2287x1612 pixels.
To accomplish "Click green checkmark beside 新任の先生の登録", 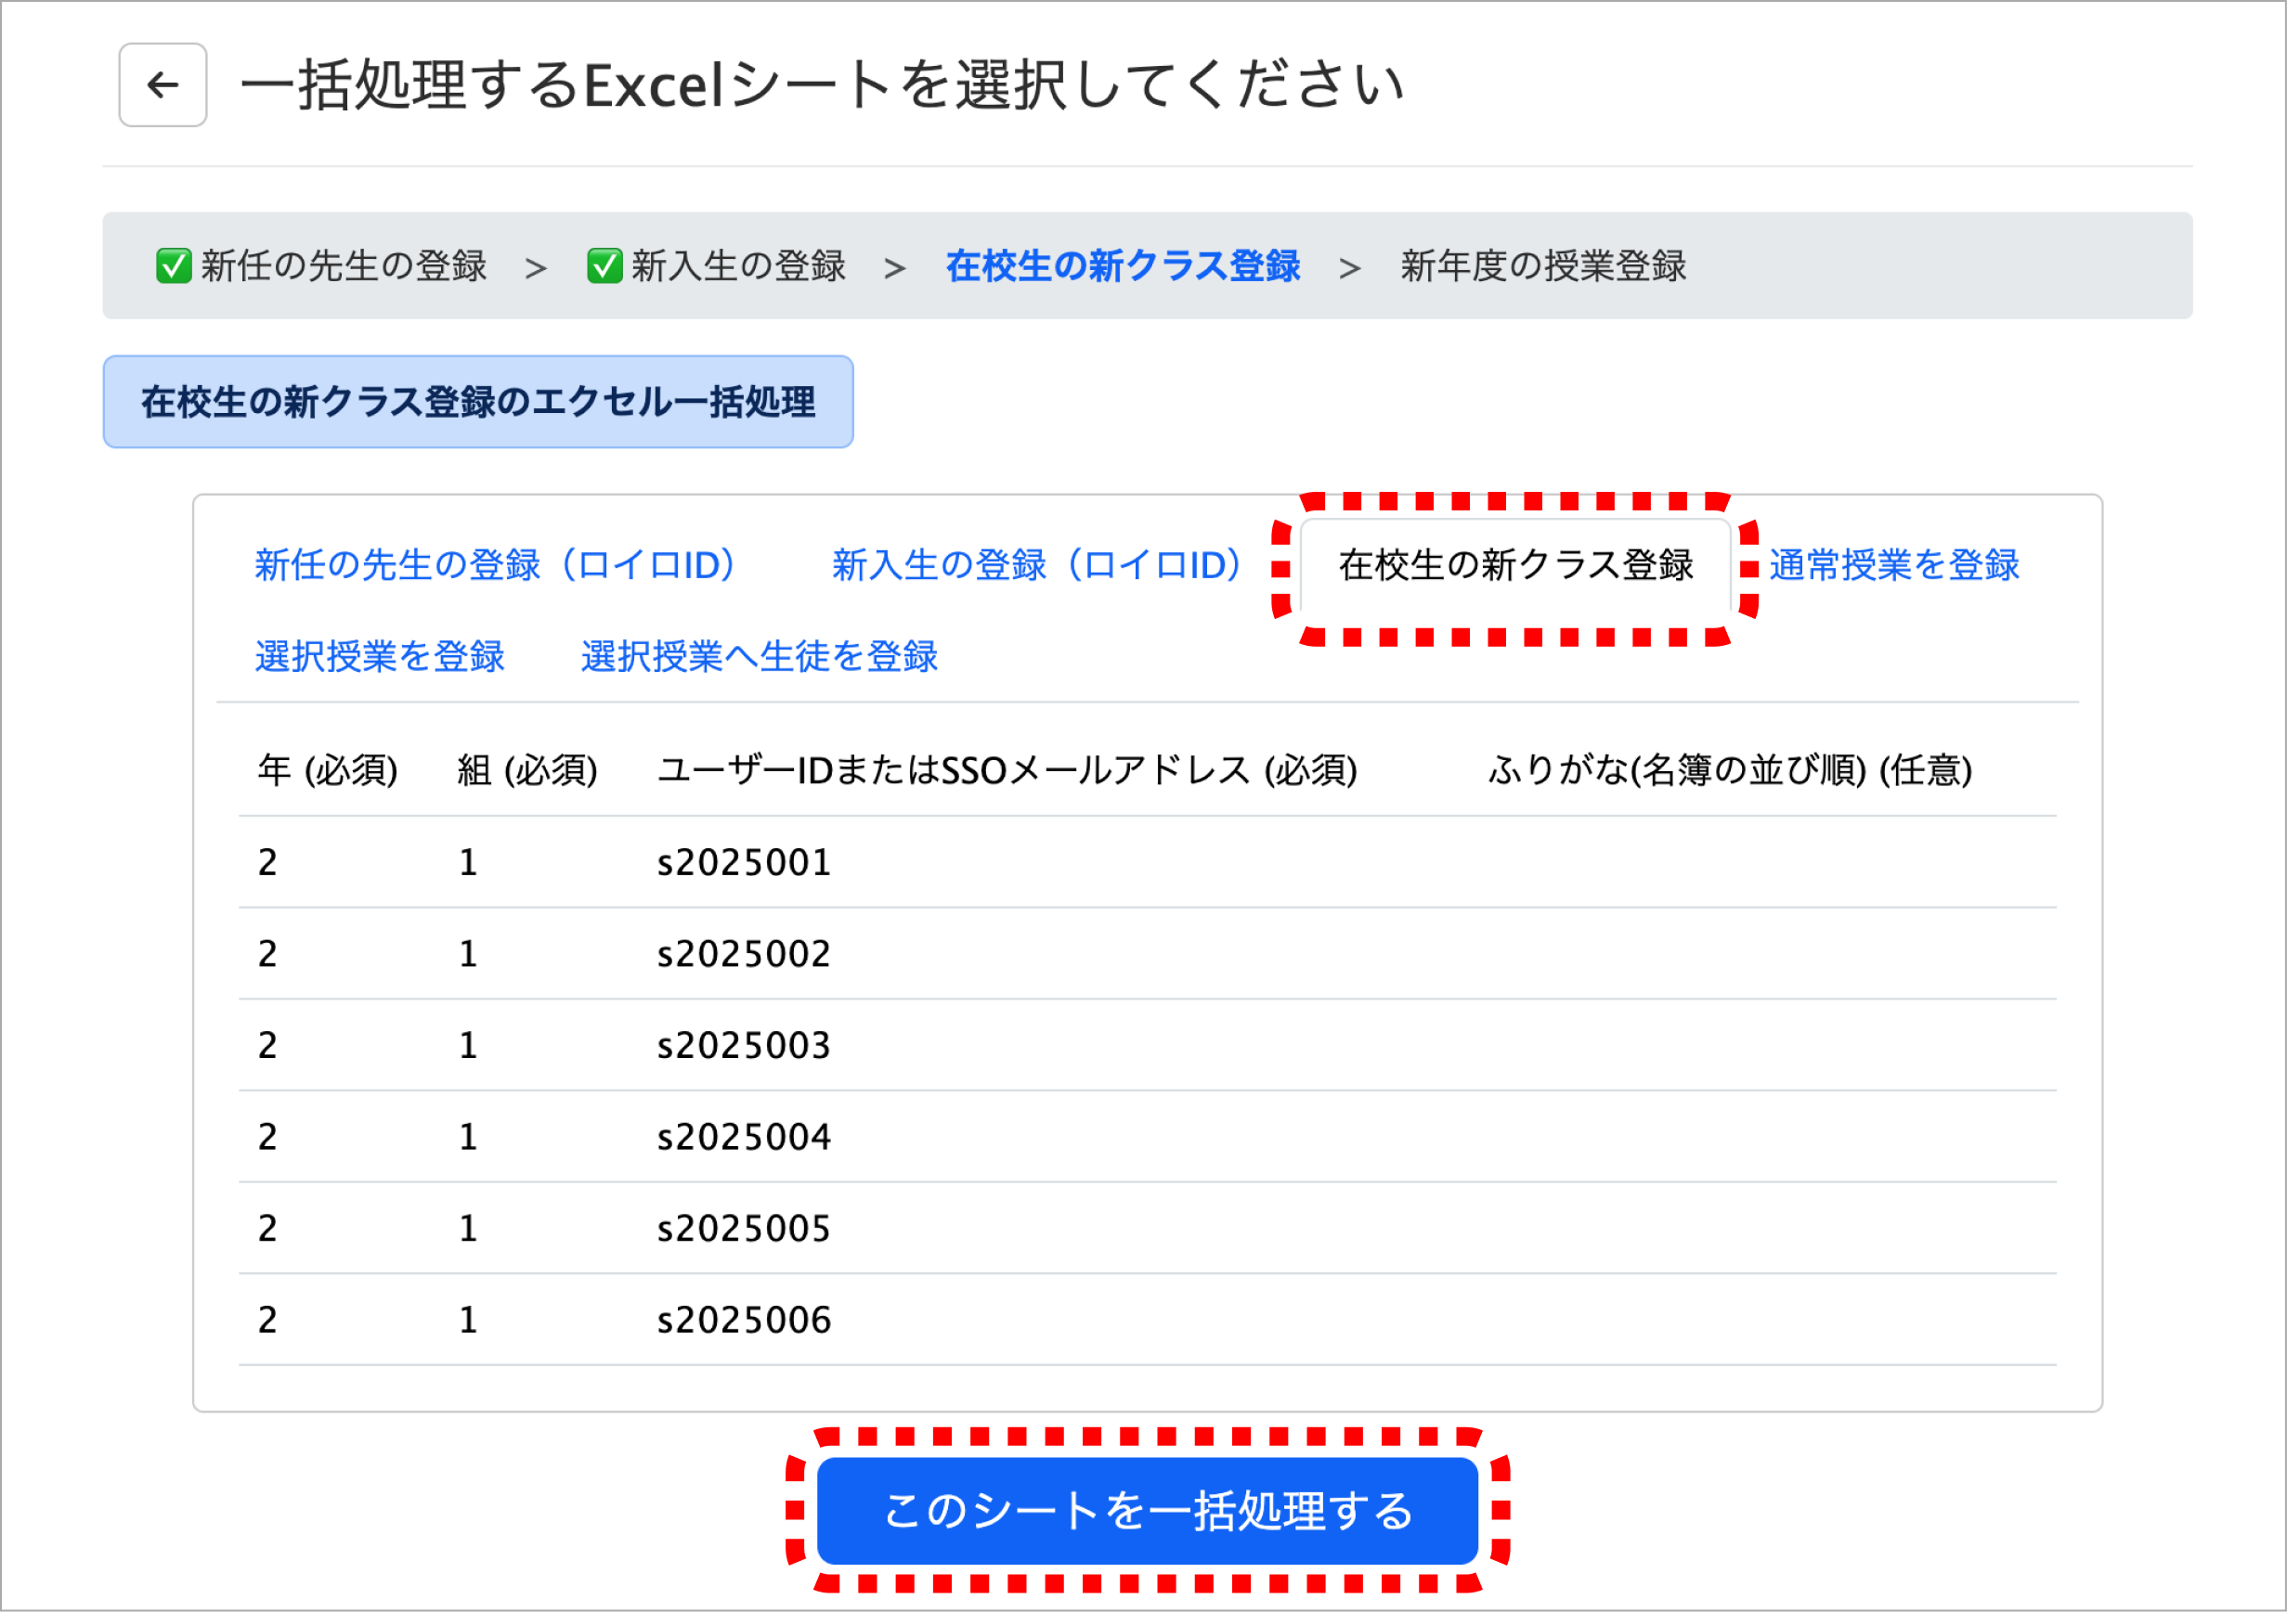I will [174, 265].
